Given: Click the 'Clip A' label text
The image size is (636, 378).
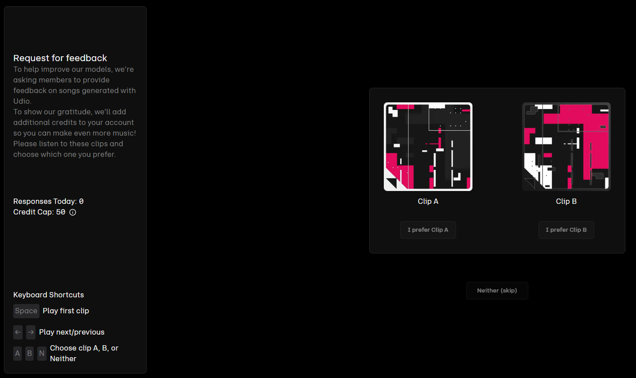Looking at the screenshot, I should pyautogui.click(x=428, y=201).
